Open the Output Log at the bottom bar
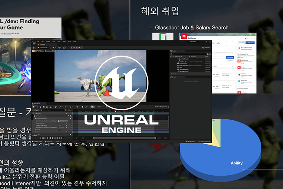283x189 pixels. 49,141
